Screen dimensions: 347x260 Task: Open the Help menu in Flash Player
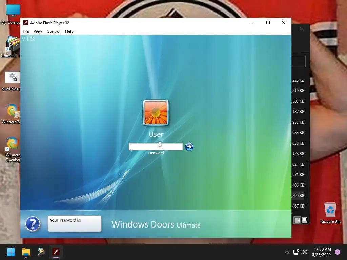(69, 31)
